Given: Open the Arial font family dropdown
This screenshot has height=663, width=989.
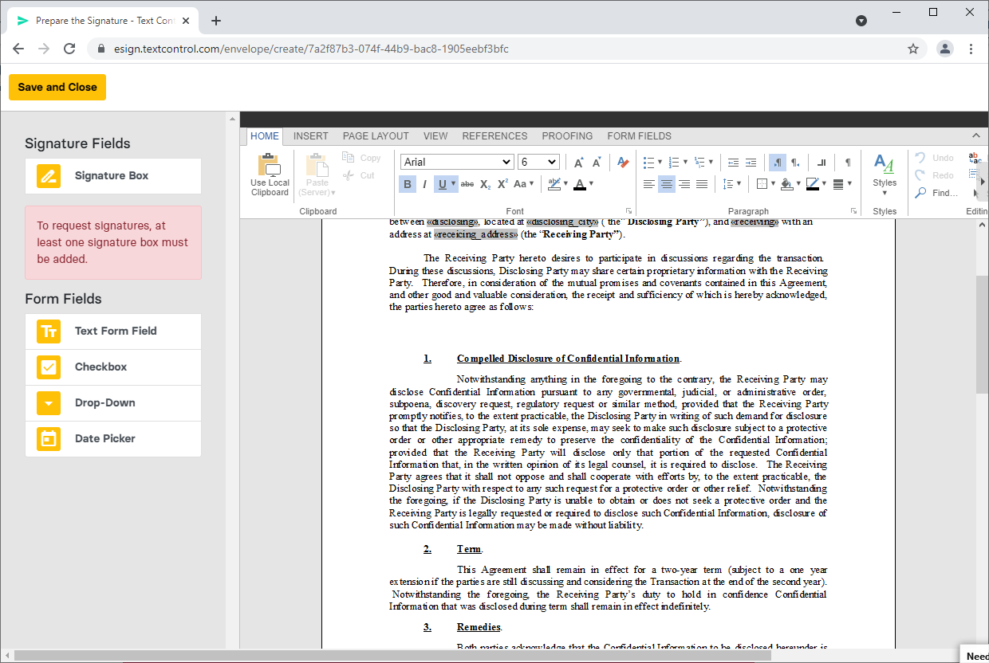Looking at the screenshot, I should (x=457, y=162).
